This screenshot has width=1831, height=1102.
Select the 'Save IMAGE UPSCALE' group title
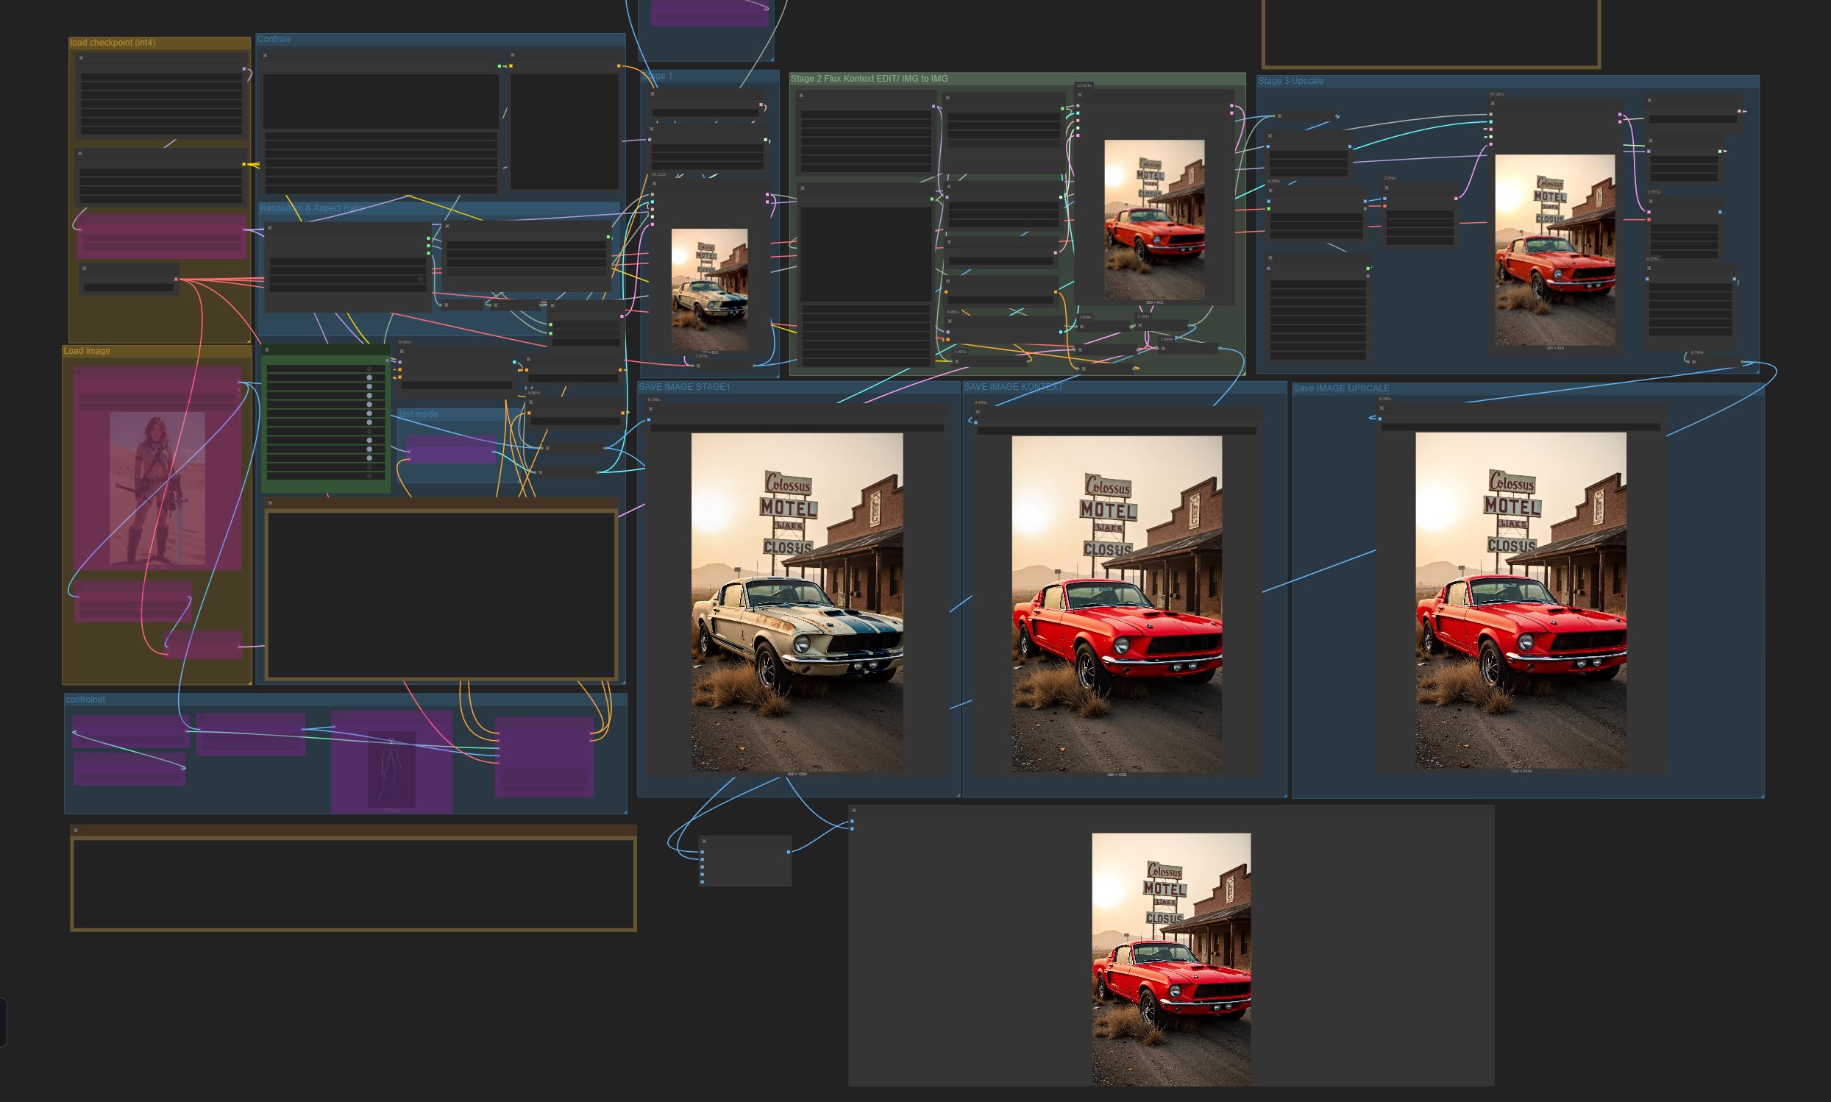1341,388
